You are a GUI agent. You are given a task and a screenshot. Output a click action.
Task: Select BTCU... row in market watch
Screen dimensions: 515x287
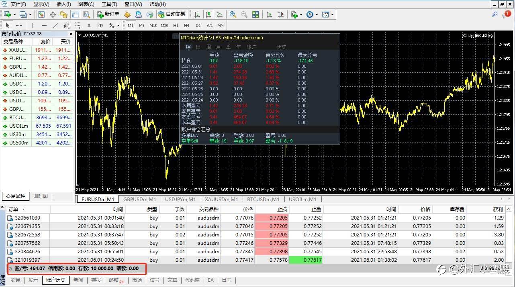click(37, 118)
